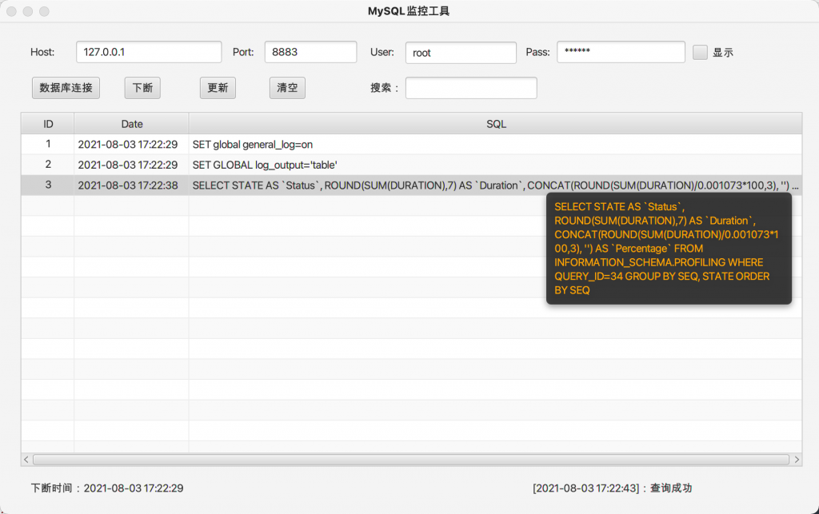
Task: Click the Port: label
Action: [x=243, y=52]
